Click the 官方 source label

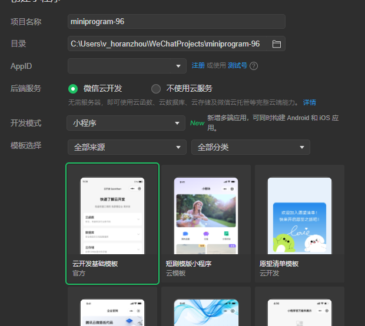coord(79,273)
